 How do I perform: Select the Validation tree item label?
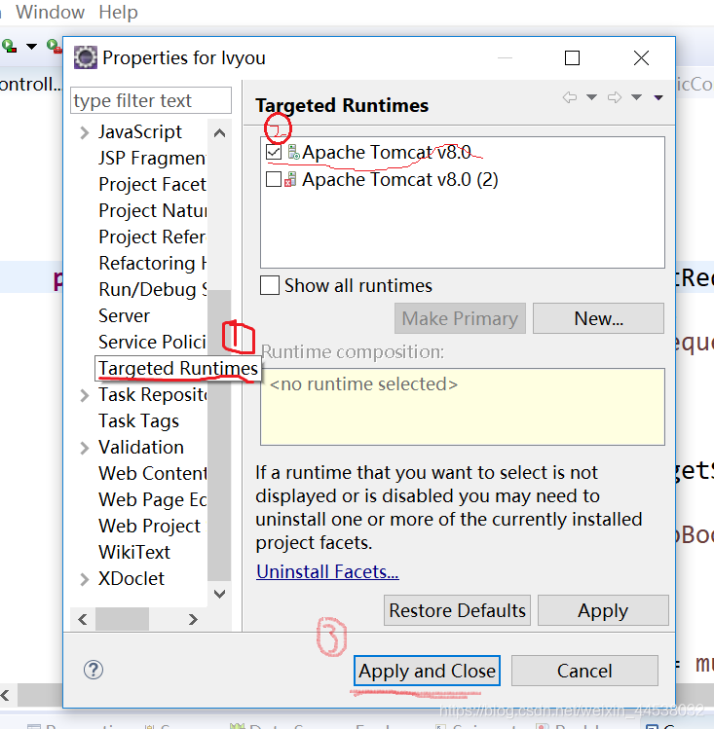click(x=141, y=448)
